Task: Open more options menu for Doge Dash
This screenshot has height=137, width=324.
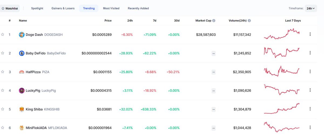Action: (x=310, y=34)
